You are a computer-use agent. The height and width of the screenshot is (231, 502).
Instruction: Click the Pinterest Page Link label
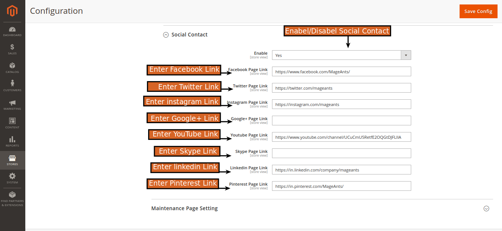248,184
